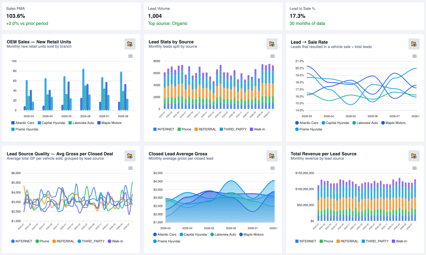Click THIRD_PARTY color swatch in Total Revenue legend
426x255 pixels.
pyautogui.click(x=363, y=241)
